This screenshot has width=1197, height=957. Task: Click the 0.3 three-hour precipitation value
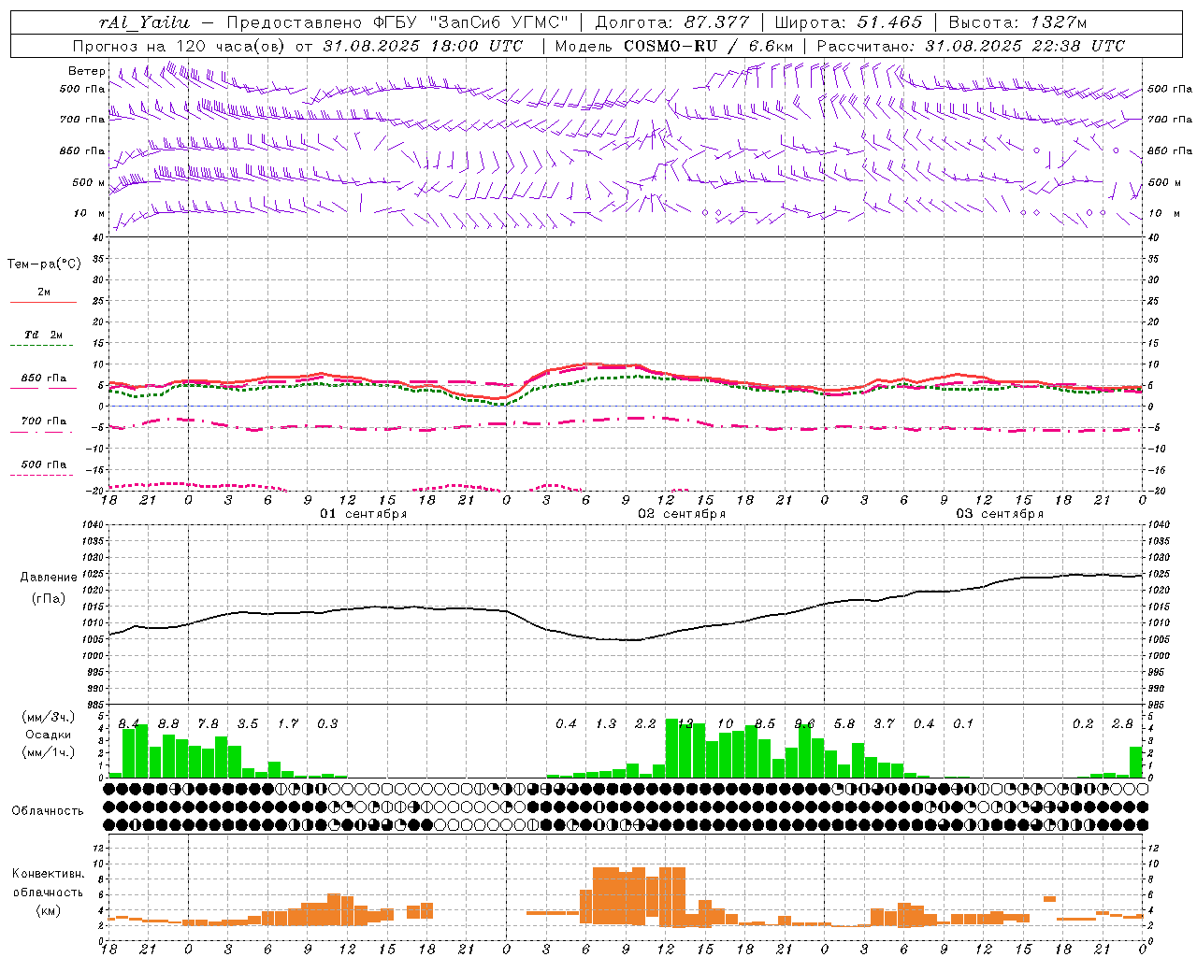click(x=327, y=723)
